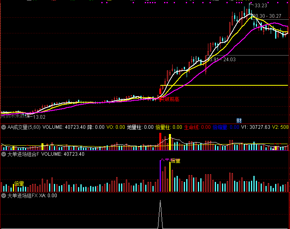Click the 倍量 label beside the purple bar
The height and width of the screenshot is (229, 290).
tap(175, 161)
